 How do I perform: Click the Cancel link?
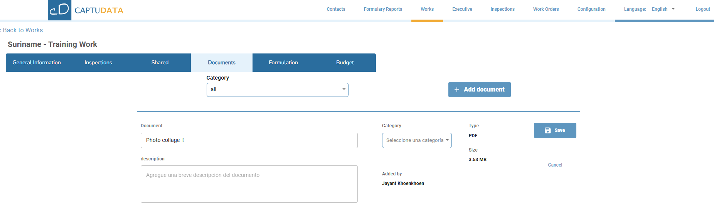[555, 165]
